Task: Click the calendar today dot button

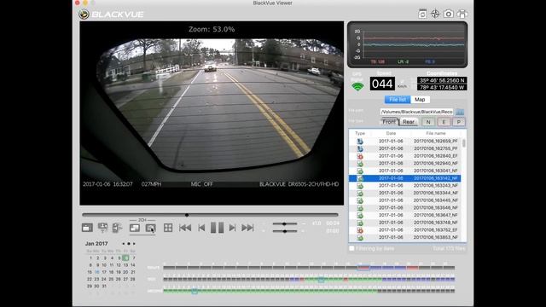Action: coord(129,244)
